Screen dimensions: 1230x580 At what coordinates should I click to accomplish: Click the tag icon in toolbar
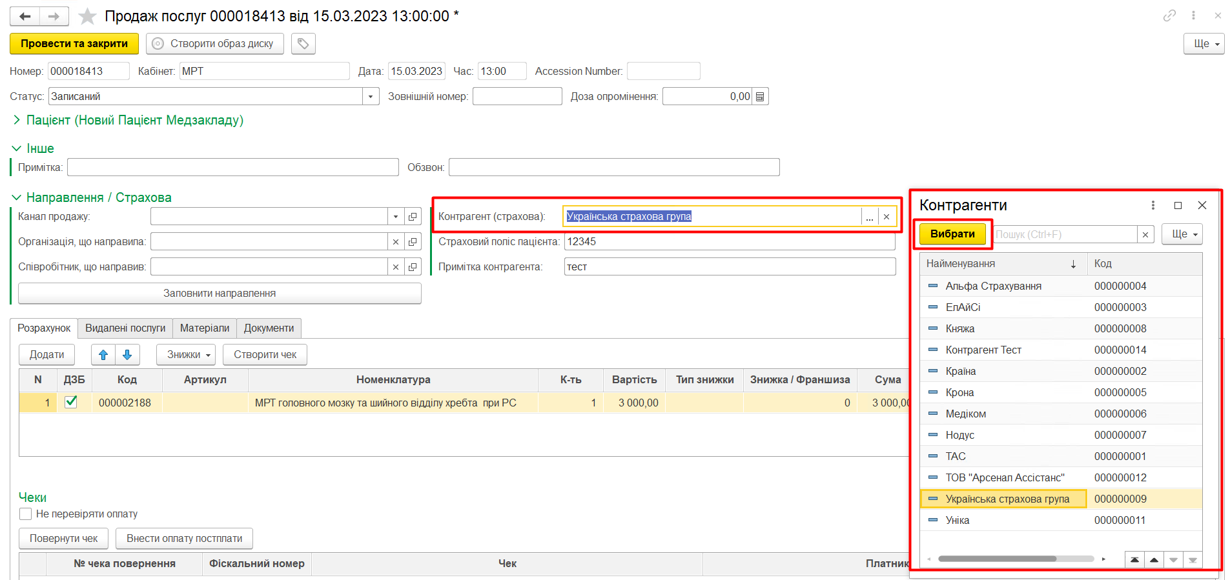pyautogui.click(x=303, y=44)
